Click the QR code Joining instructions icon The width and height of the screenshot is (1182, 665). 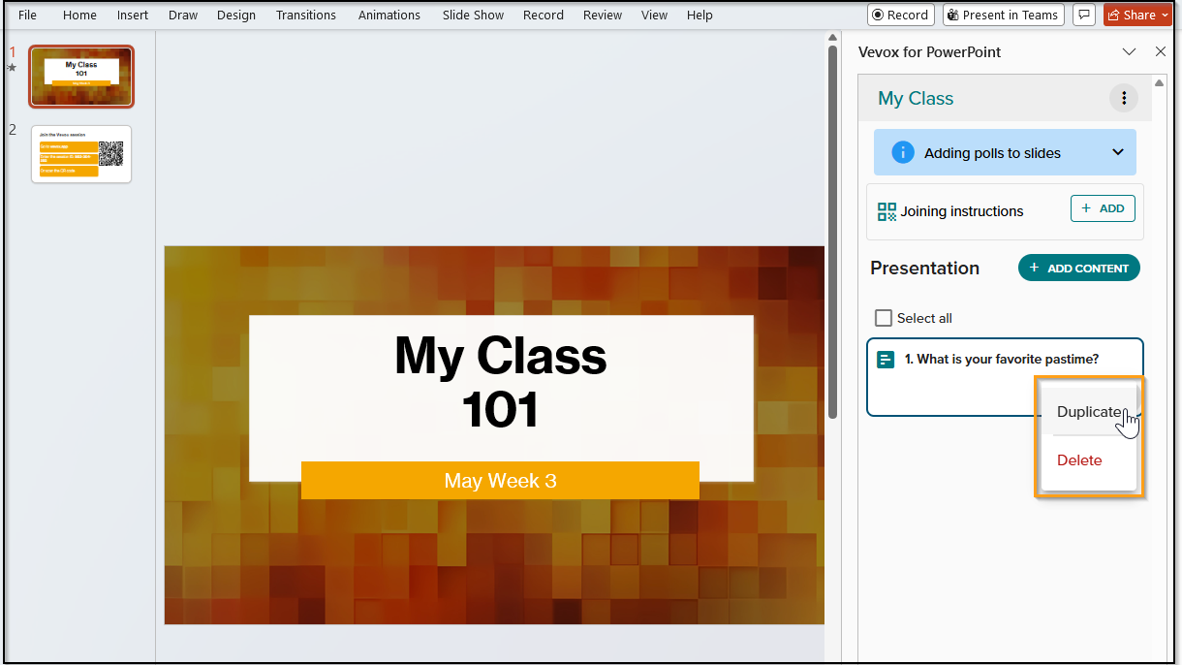click(x=886, y=211)
